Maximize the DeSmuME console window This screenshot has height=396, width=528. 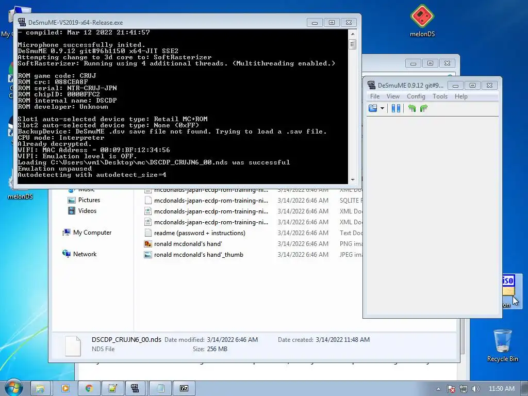point(332,23)
